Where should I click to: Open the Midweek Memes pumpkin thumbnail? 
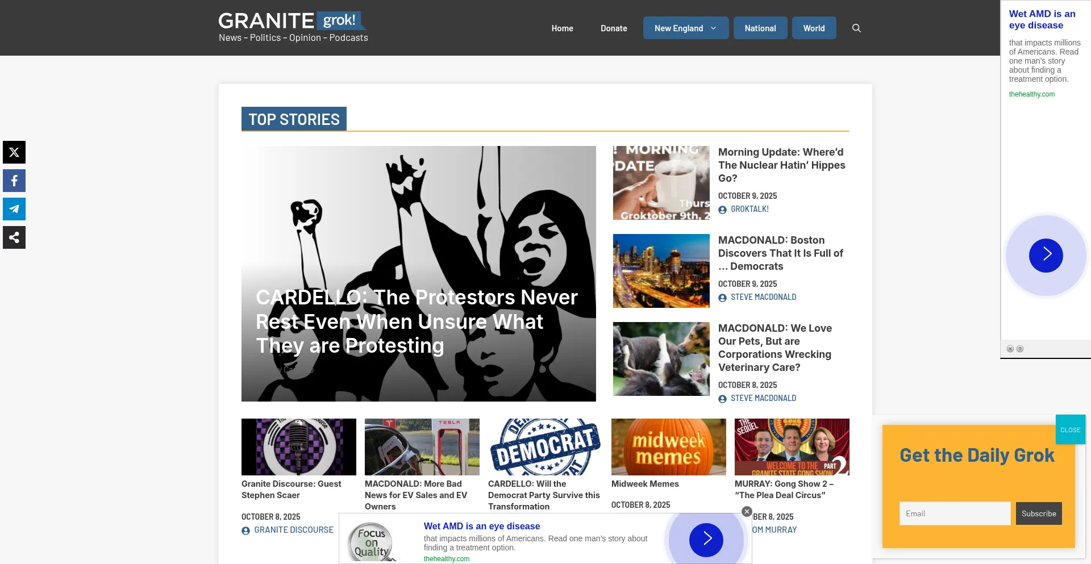point(668,447)
